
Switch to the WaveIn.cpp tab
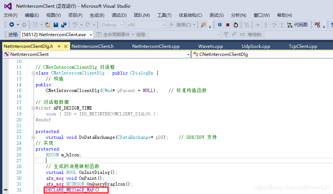(x=210, y=46)
